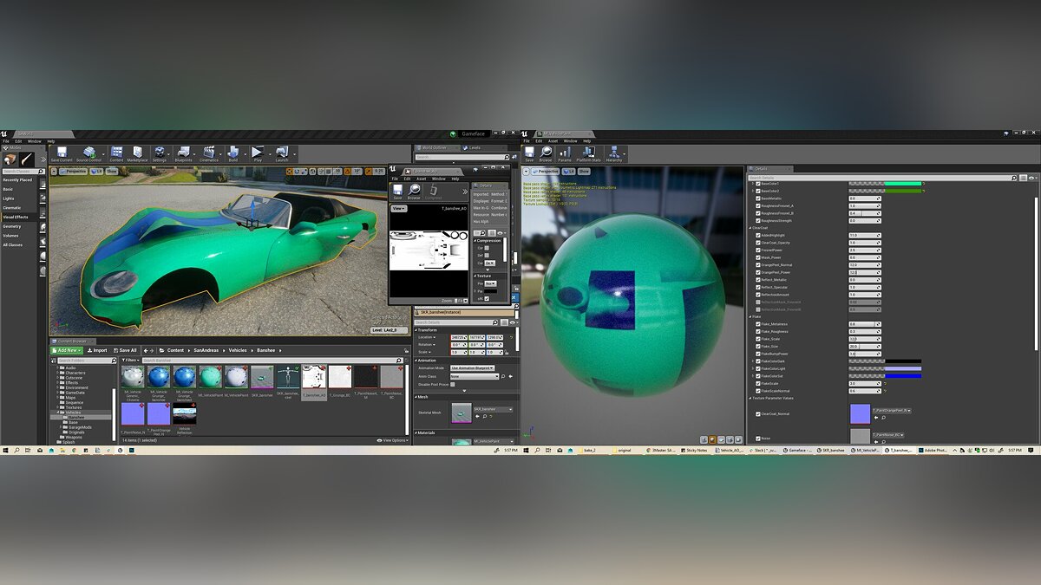Click the Build toolbar icon
The height and width of the screenshot is (585, 1041).
click(x=232, y=153)
